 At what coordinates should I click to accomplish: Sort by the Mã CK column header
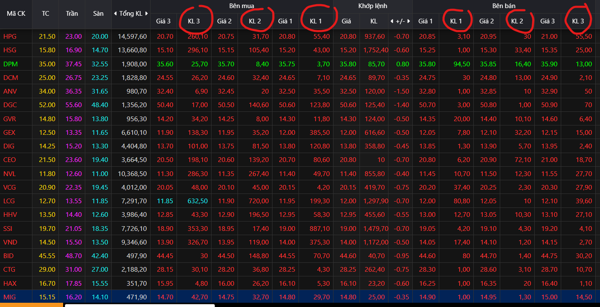click(x=16, y=14)
